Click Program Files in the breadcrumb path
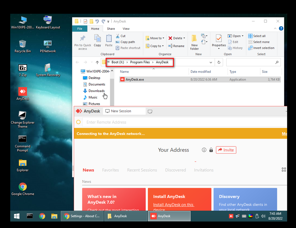 pyautogui.click(x=140, y=62)
